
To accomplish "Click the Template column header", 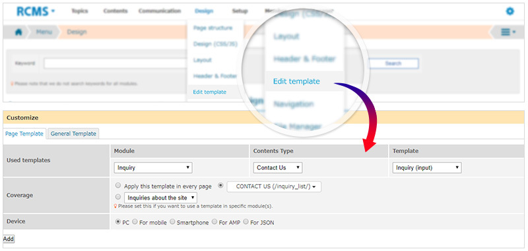I will pos(405,151).
